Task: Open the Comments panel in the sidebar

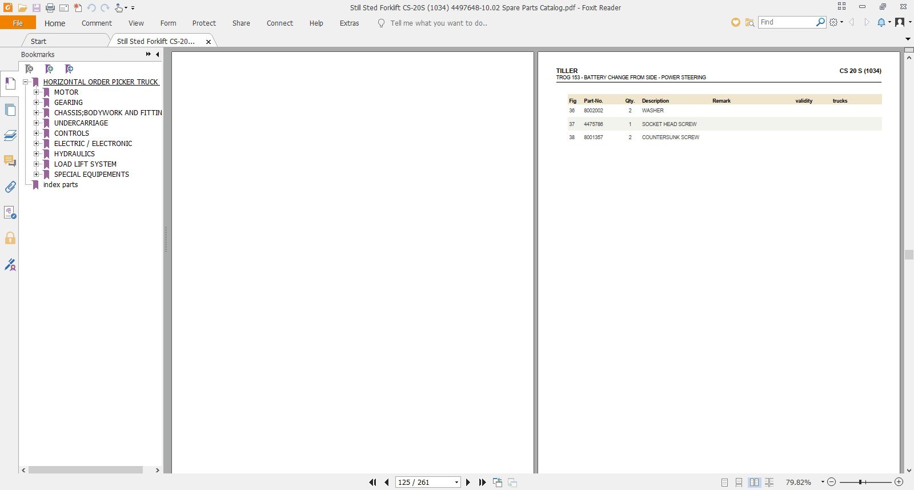Action: (x=10, y=161)
